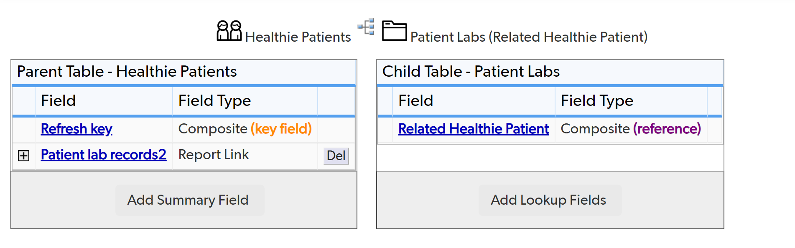The image size is (795, 248).
Task: Open the Related Healthie Patient reference field
Action: [x=473, y=129]
